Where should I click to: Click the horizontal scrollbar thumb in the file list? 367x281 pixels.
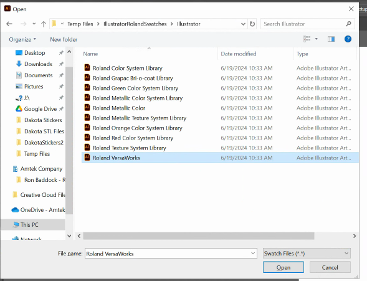(x=199, y=236)
